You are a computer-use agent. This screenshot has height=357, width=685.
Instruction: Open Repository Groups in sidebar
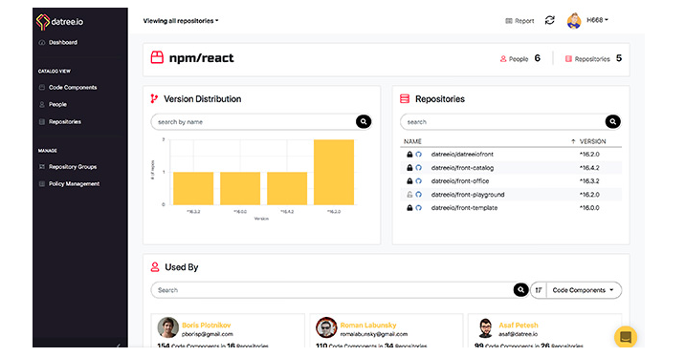pyautogui.click(x=68, y=166)
